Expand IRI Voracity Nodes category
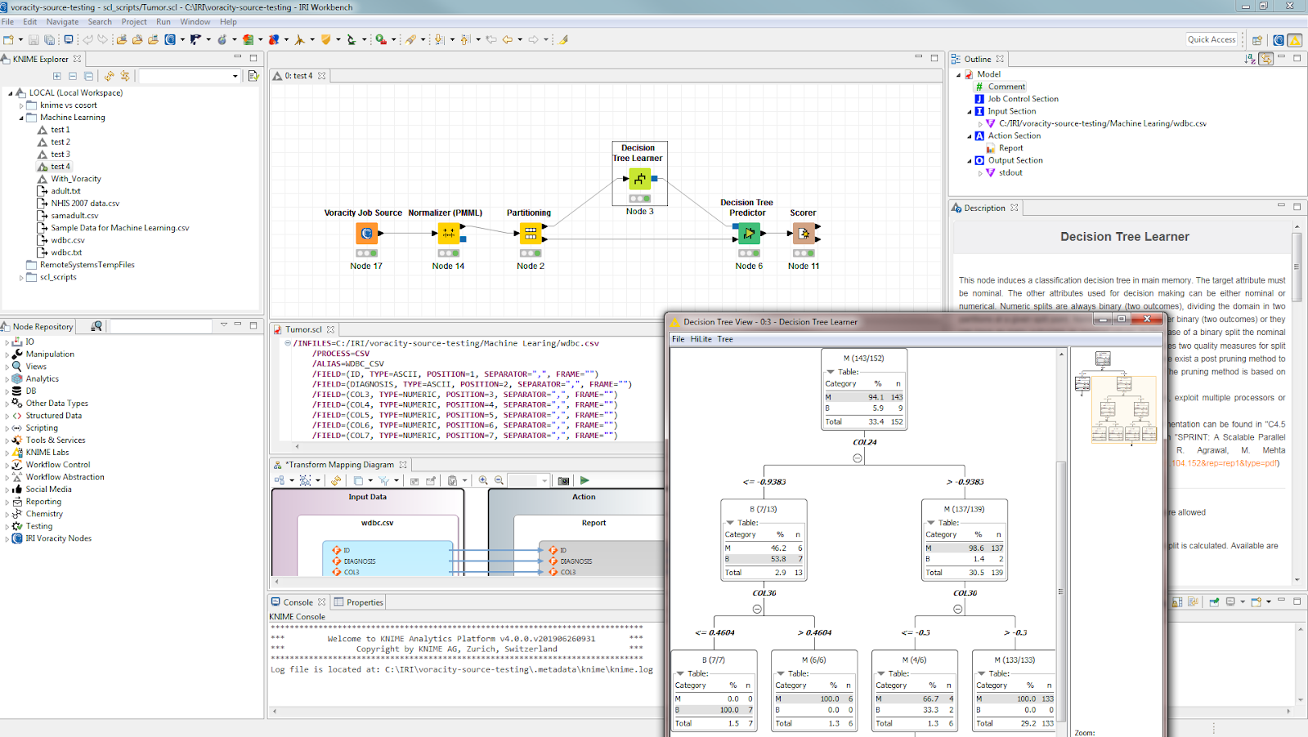The height and width of the screenshot is (737, 1308). tap(7, 539)
